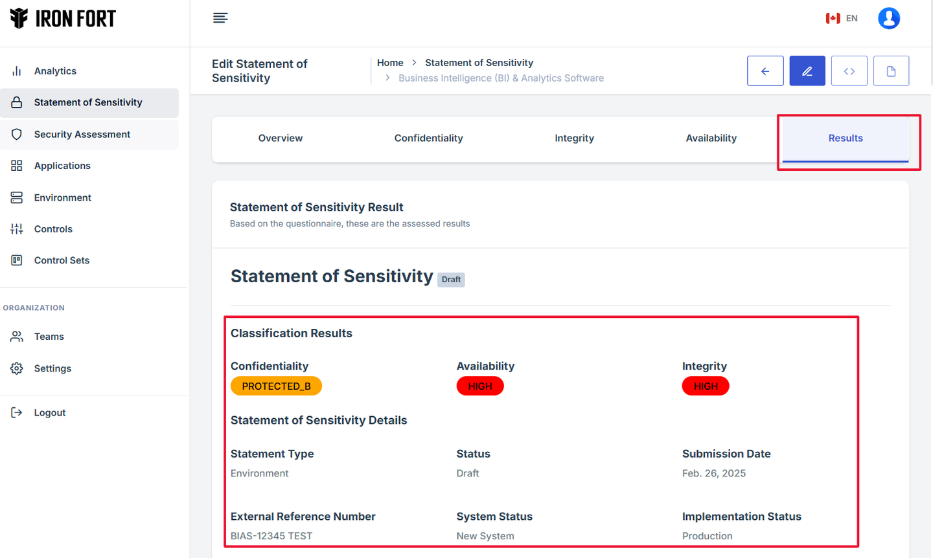Switch to the Overview tab
The image size is (933, 558).
click(280, 139)
